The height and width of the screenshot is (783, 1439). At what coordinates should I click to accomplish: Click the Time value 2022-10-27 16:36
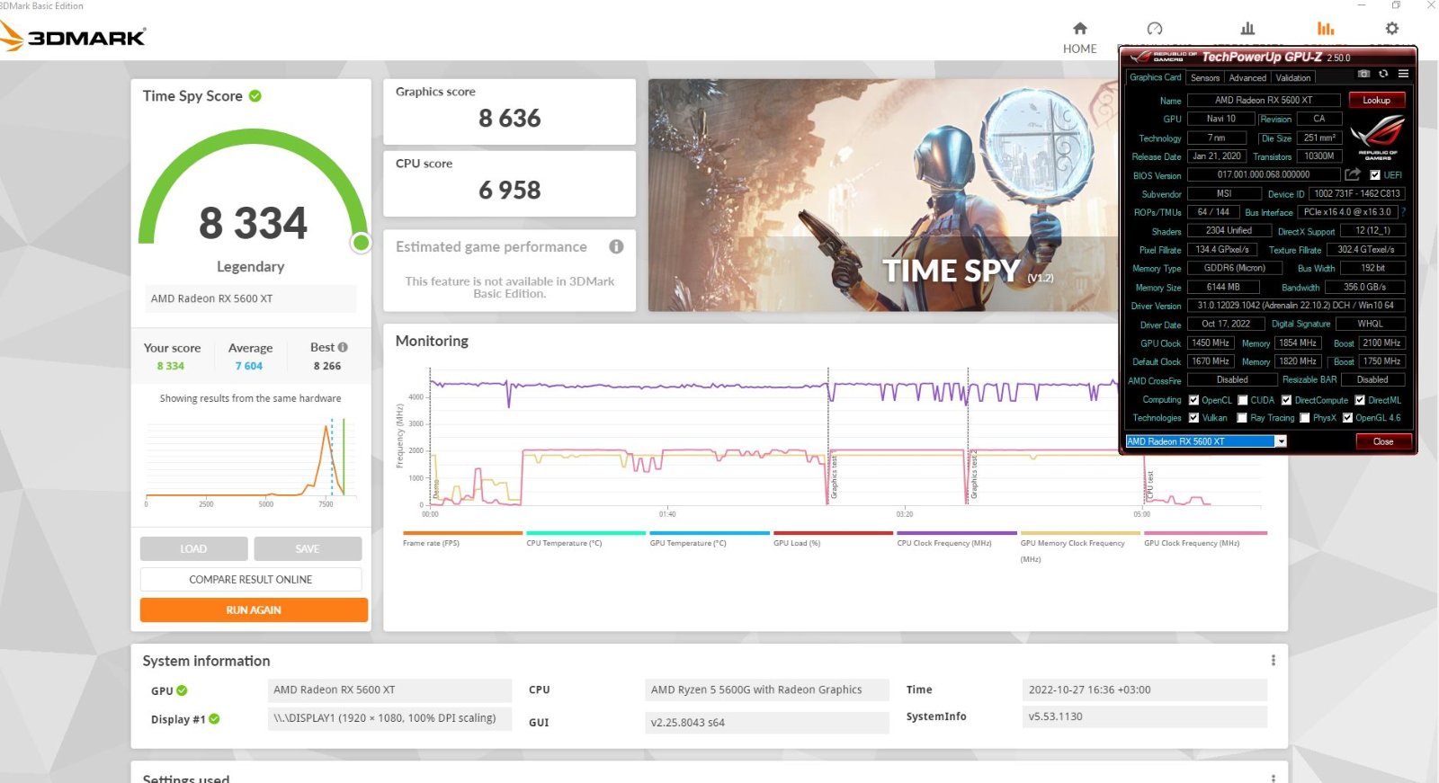(x=1145, y=690)
